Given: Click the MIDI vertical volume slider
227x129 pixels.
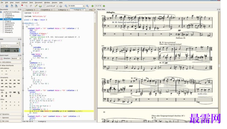Looking at the screenshot, I should [x=20, y=47].
